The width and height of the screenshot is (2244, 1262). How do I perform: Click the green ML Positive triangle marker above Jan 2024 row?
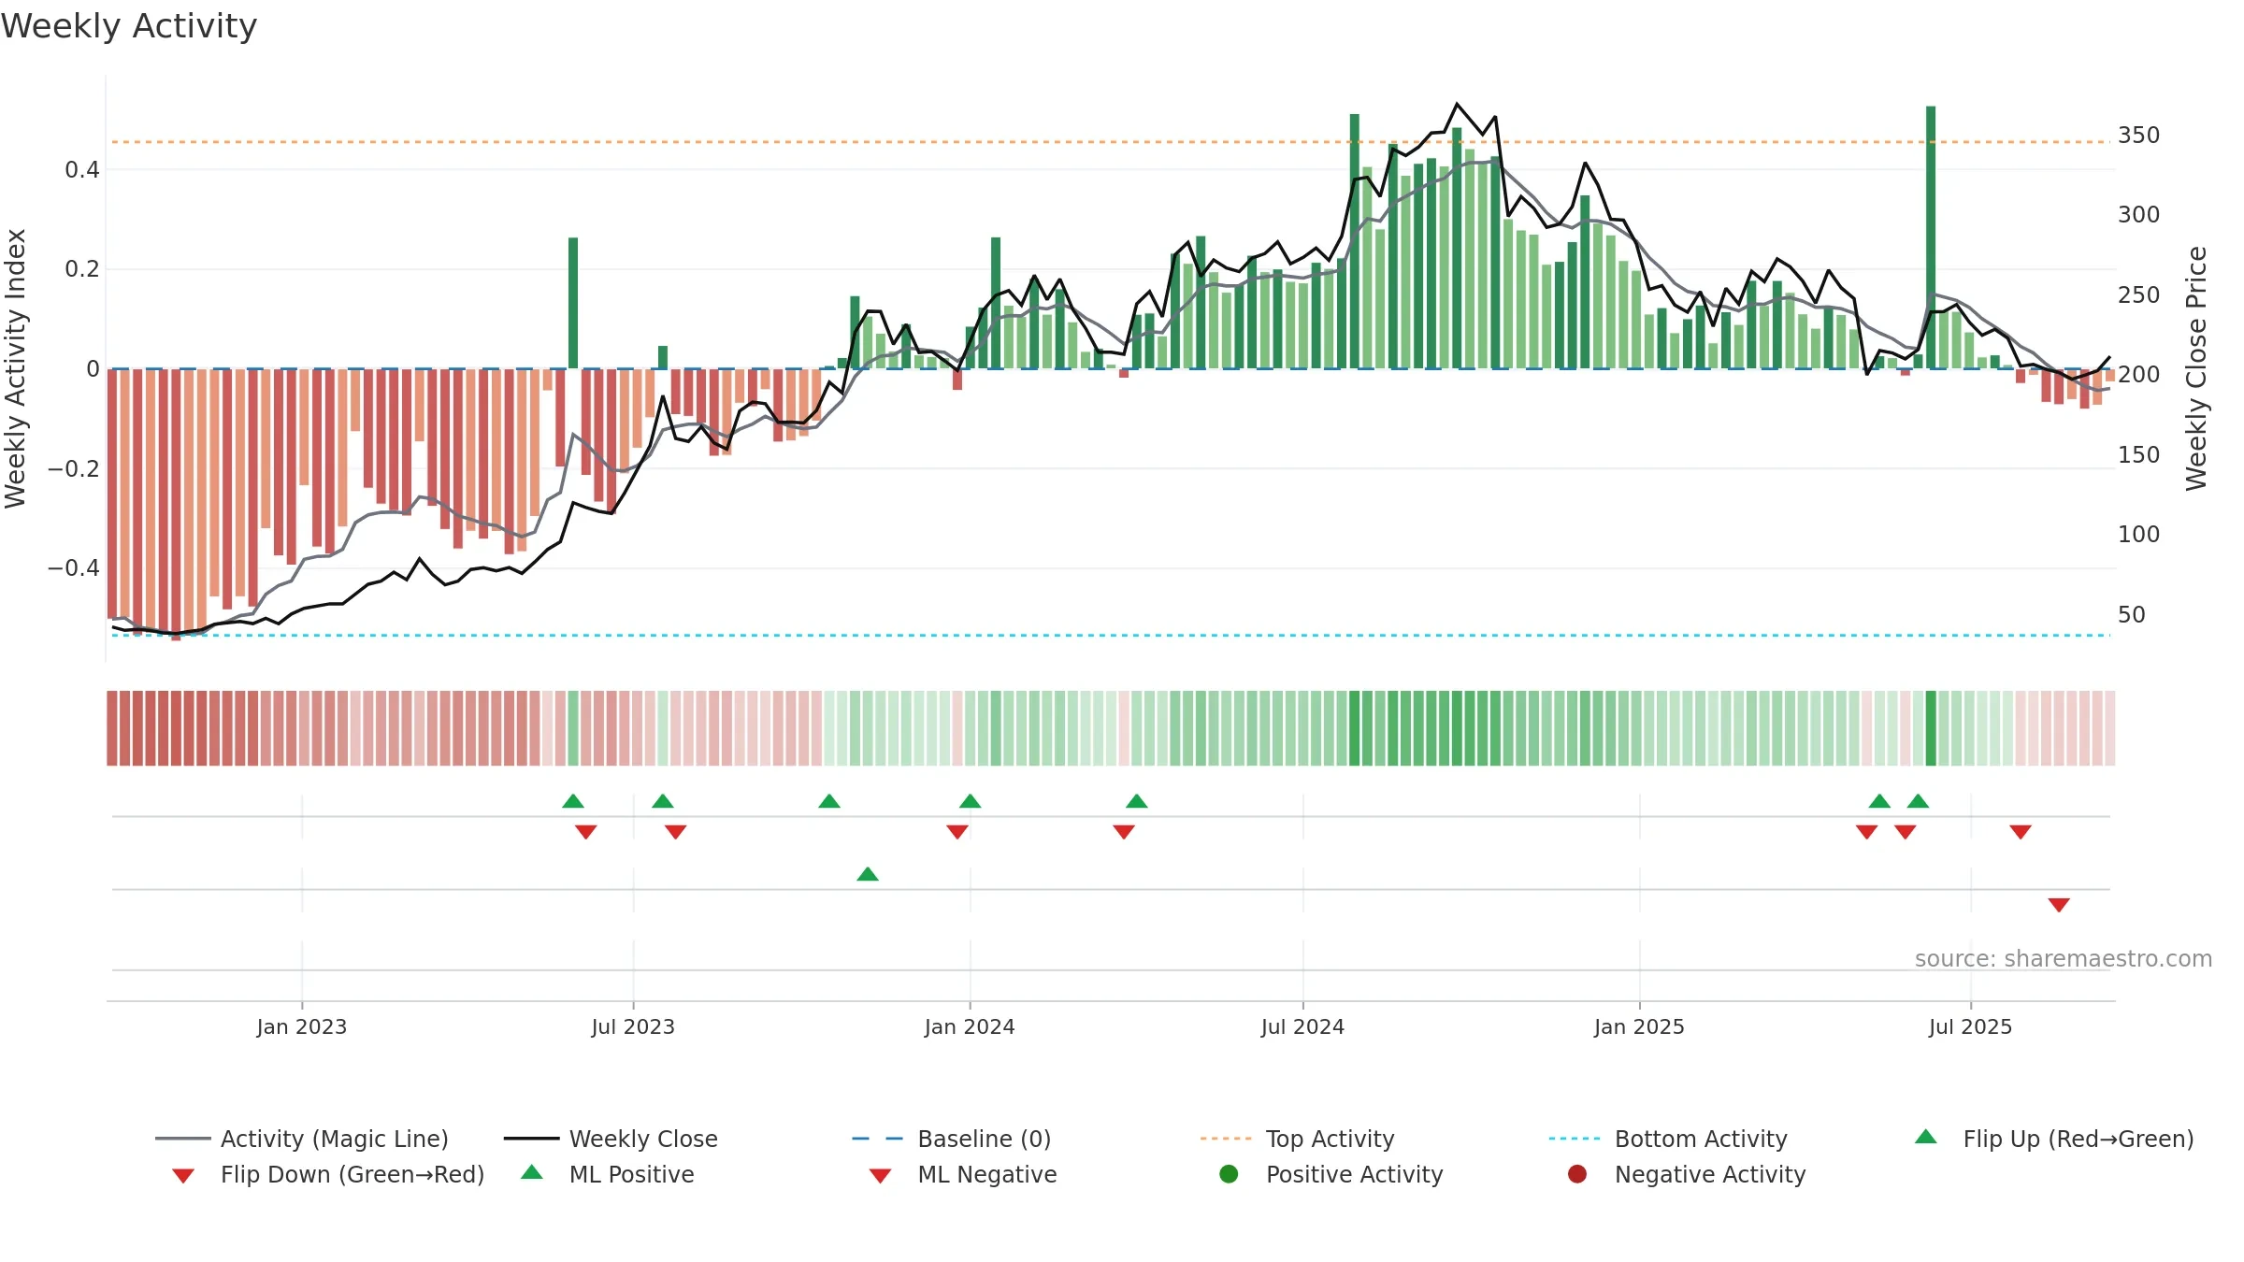pos(868,874)
